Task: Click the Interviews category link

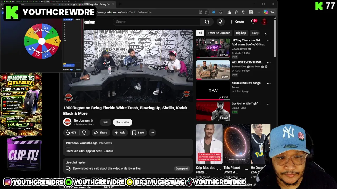Action: pyautogui.click(x=105, y=143)
